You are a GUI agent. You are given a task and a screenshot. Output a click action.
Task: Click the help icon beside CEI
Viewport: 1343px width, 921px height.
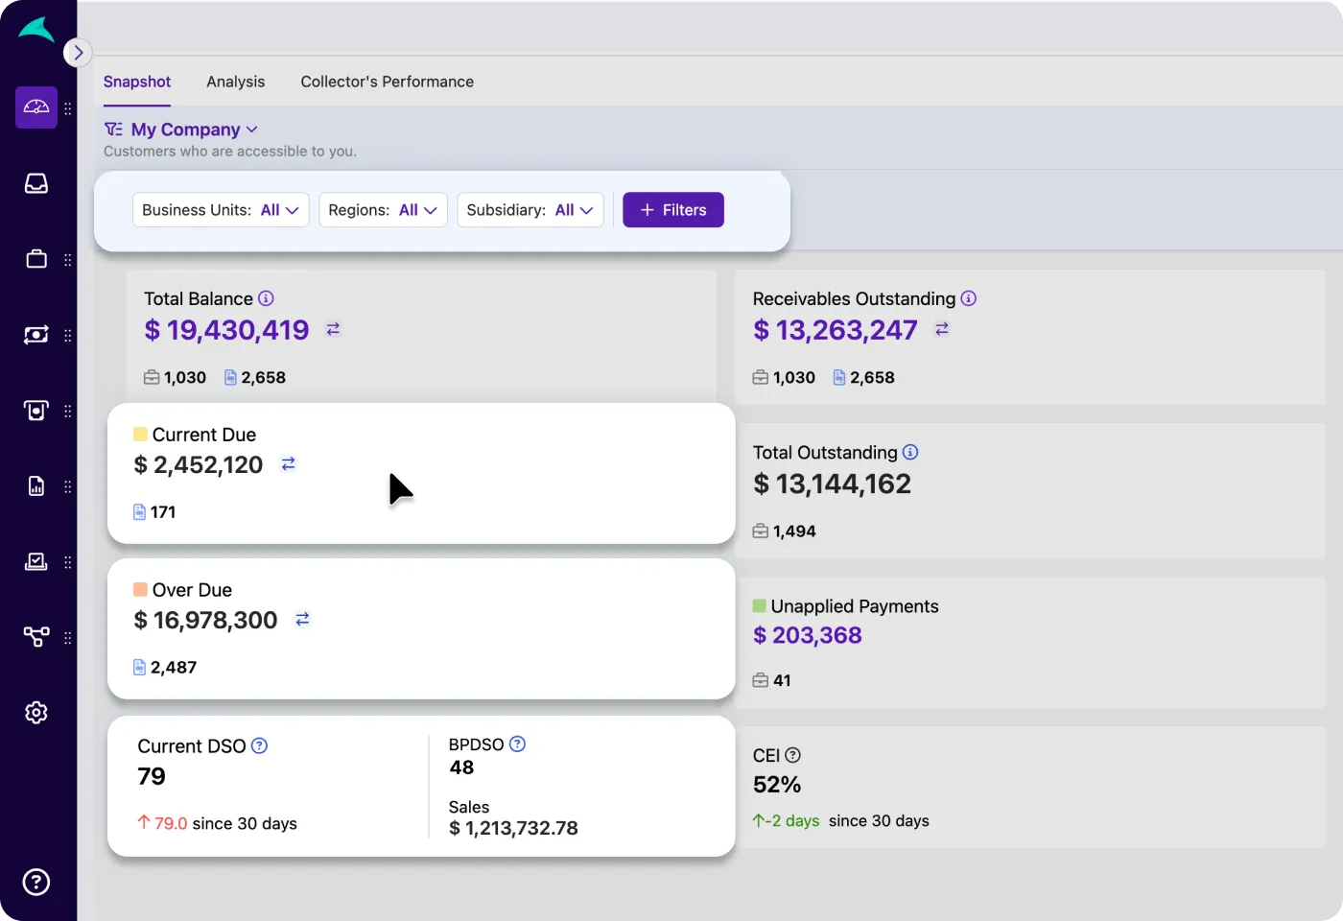[x=792, y=755]
